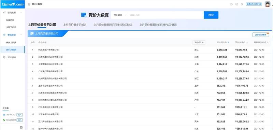The height and width of the screenshot is (130, 273).
Task: Click the price value ¥975,100.75
Action: 242,86
